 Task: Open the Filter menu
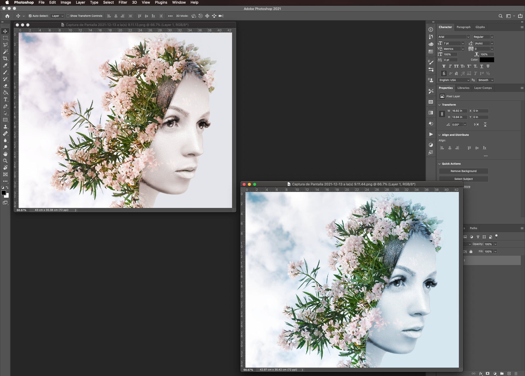click(x=123, y=2)
